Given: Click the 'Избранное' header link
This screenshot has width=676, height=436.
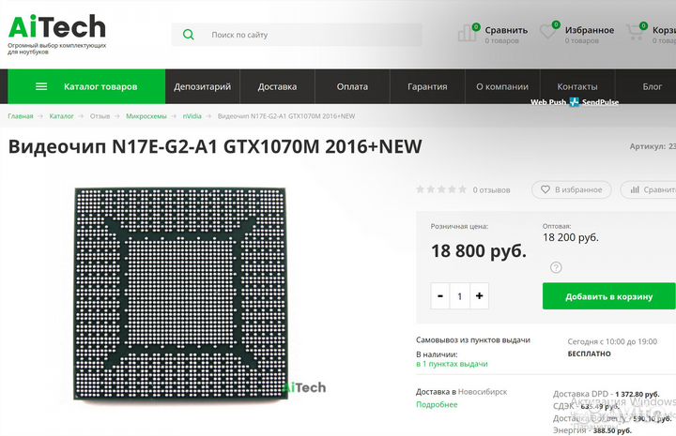Looking at the screenshot, I should point(590,30).
